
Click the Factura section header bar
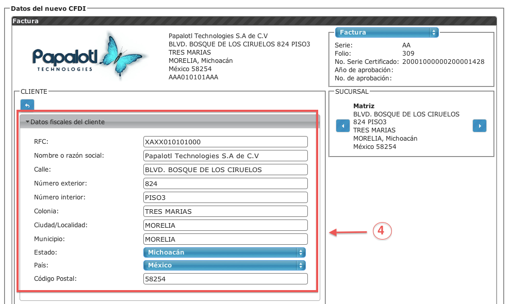254,21
